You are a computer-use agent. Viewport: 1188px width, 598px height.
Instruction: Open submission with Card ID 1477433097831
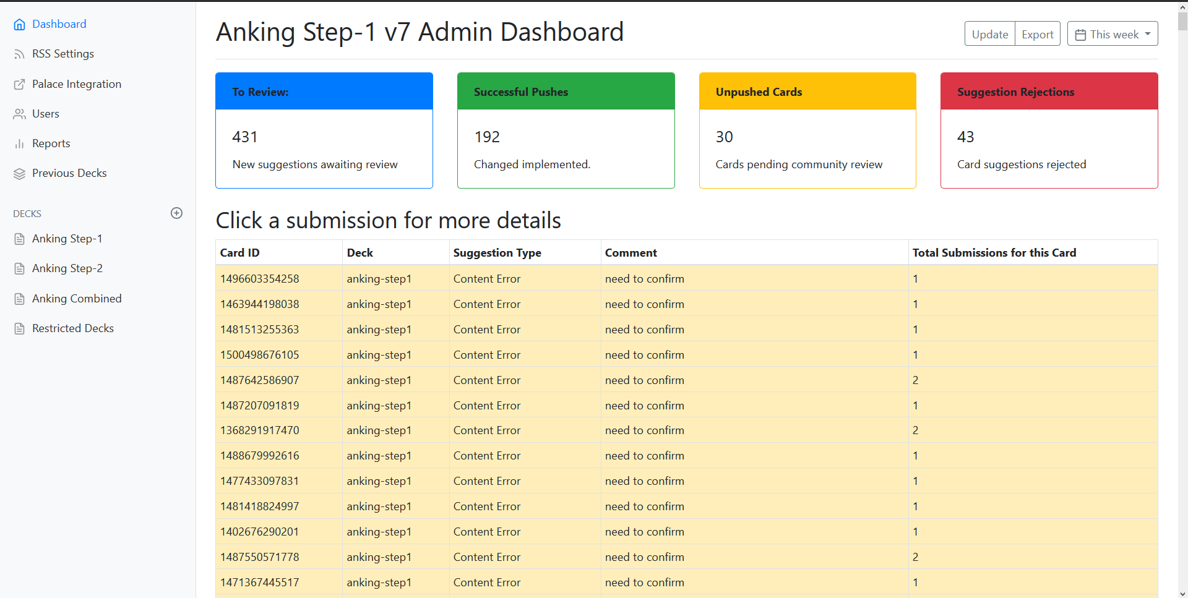tap(687, 481)
